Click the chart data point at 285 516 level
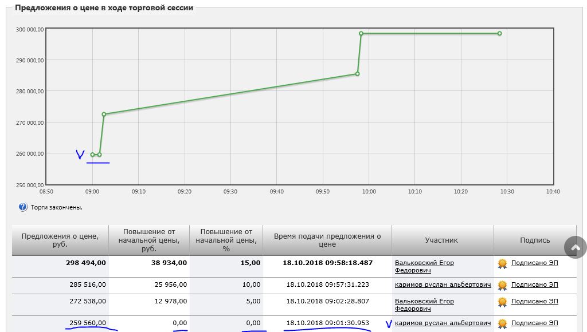 (357, 74)
